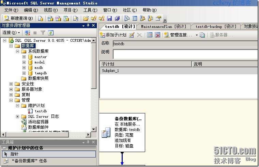Select 数据库快照 folder in tree
This screenshot has height=167, width=259.
(38, 78)
